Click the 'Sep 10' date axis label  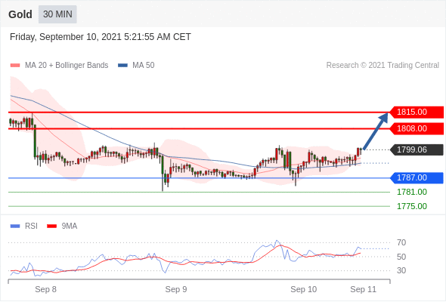tap(303, 289)
